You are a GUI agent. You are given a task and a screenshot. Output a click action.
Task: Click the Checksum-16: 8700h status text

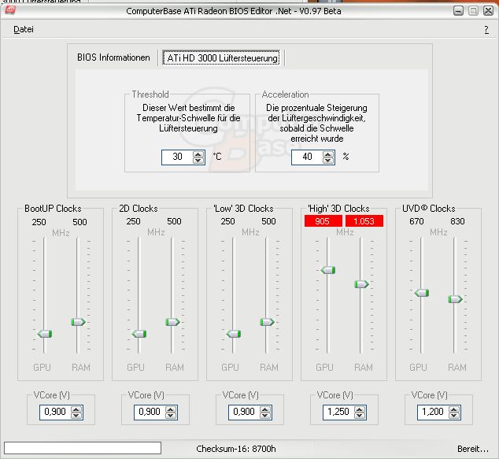click(236, 449)
